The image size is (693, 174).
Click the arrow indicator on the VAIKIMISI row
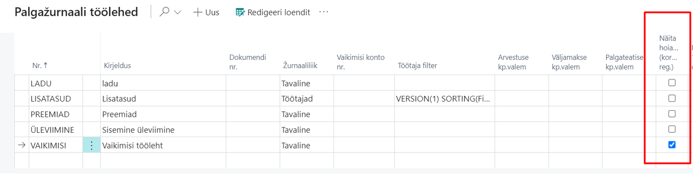22,145
